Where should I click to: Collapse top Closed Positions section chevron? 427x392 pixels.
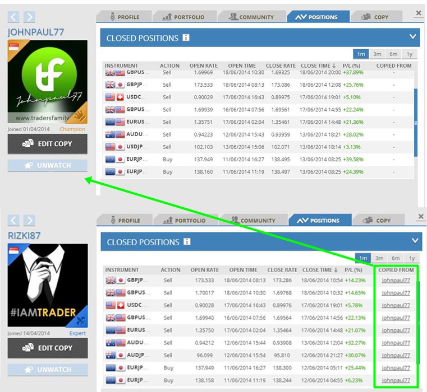point(413,38)
